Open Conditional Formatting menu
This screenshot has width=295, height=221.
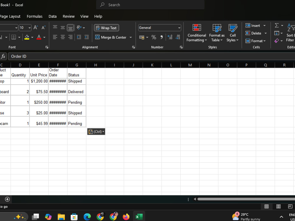coord(196,33)
